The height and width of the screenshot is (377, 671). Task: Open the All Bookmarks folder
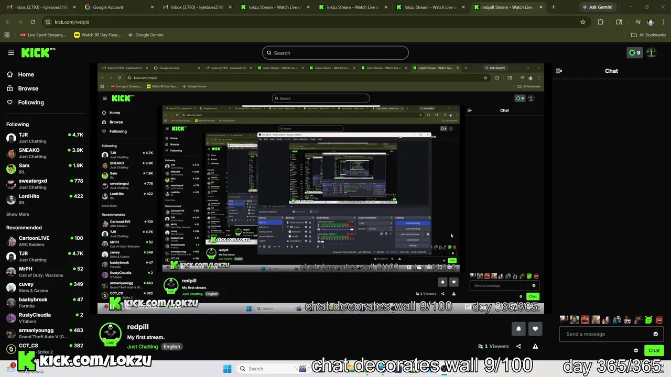pyautogui.click(x=648, y=35)
